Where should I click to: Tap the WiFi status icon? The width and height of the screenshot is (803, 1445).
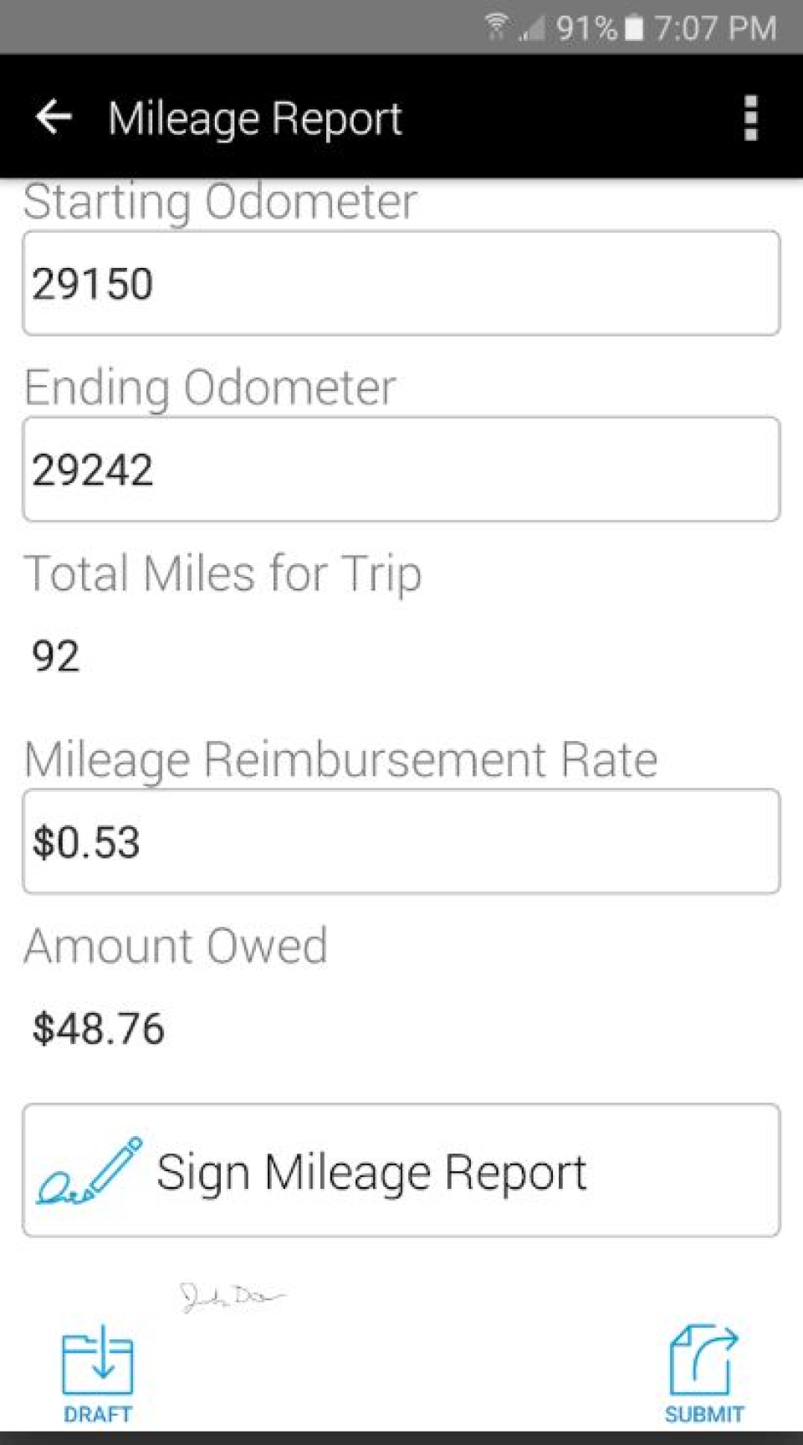pyautogui.click(x=496, y=28)
